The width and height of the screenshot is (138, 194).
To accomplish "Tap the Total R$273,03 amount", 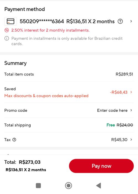I will click(x=30, y=162).
